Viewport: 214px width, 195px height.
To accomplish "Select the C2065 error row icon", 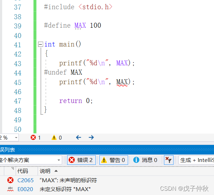I will pyautogui.click(x=10, y=180).
